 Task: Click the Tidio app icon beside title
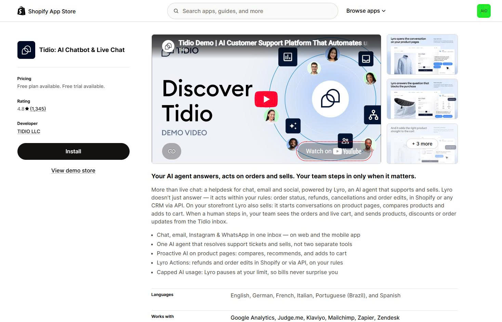tap(26, 50)
